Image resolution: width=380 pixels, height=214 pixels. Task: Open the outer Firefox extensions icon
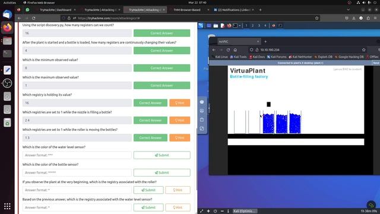tap(368, 18)
